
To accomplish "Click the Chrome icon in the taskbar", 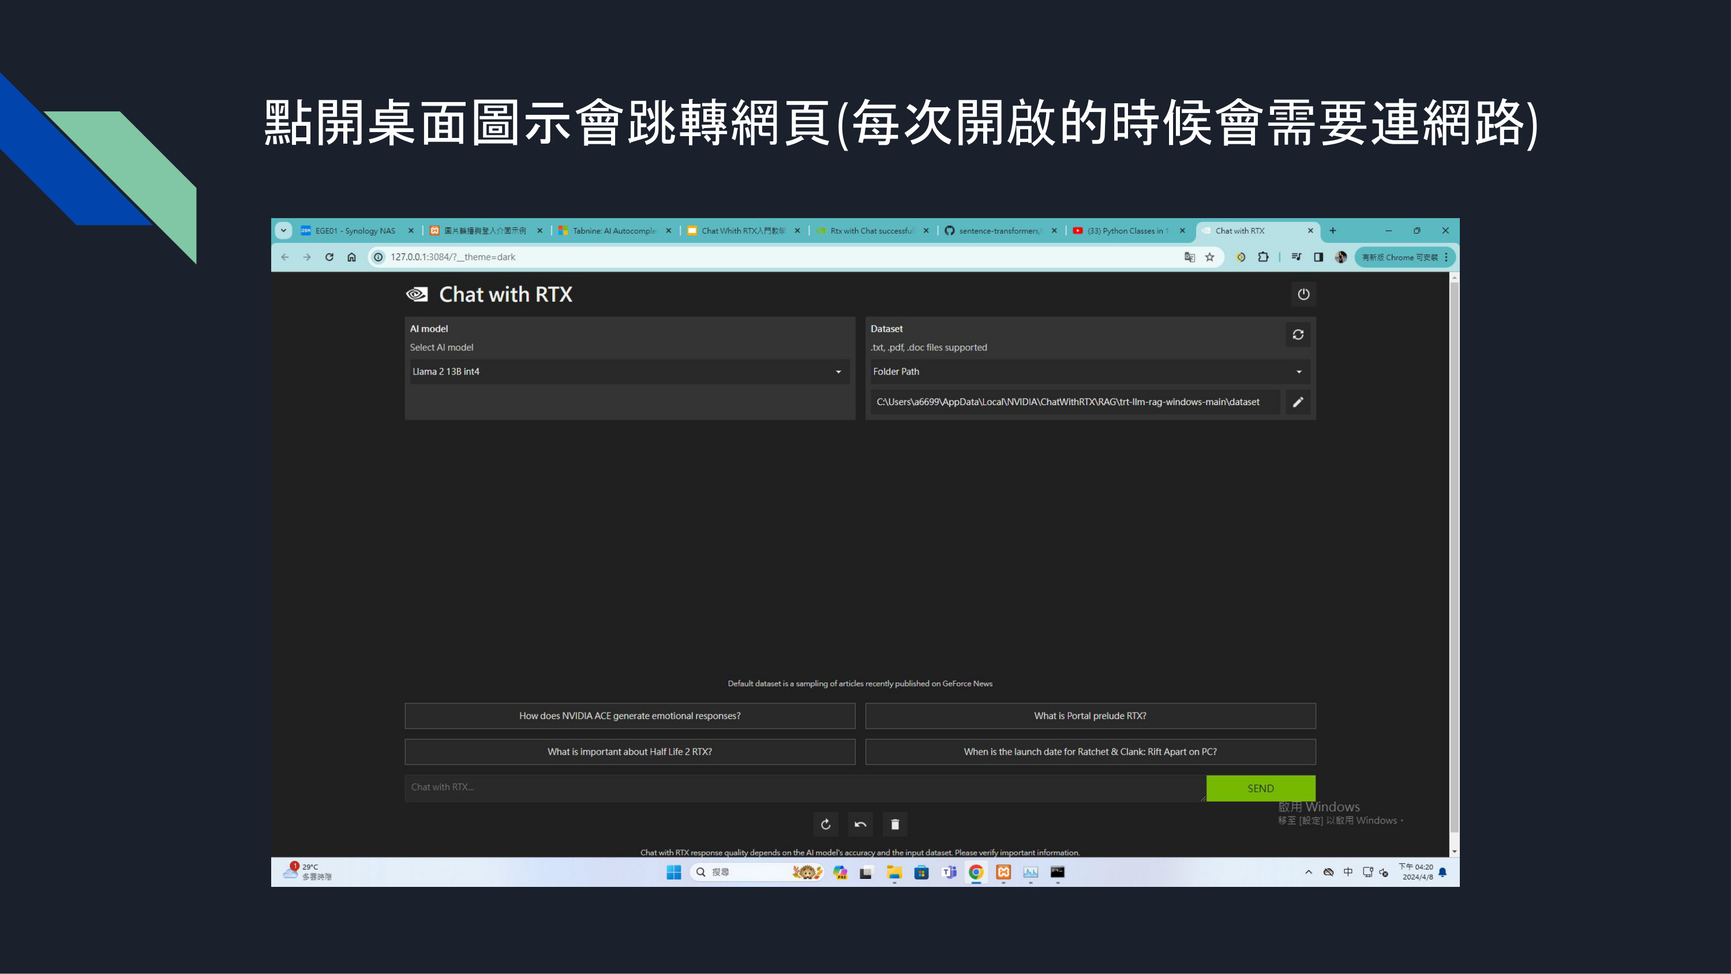I will point(976,872).
